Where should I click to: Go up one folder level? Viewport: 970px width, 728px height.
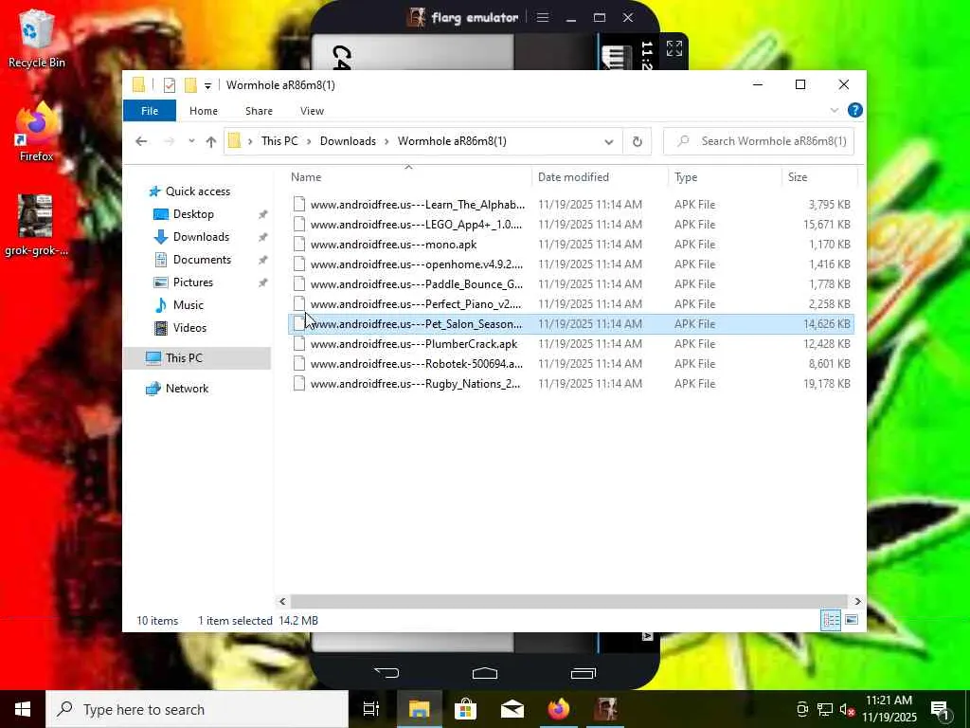pos(211,141)
